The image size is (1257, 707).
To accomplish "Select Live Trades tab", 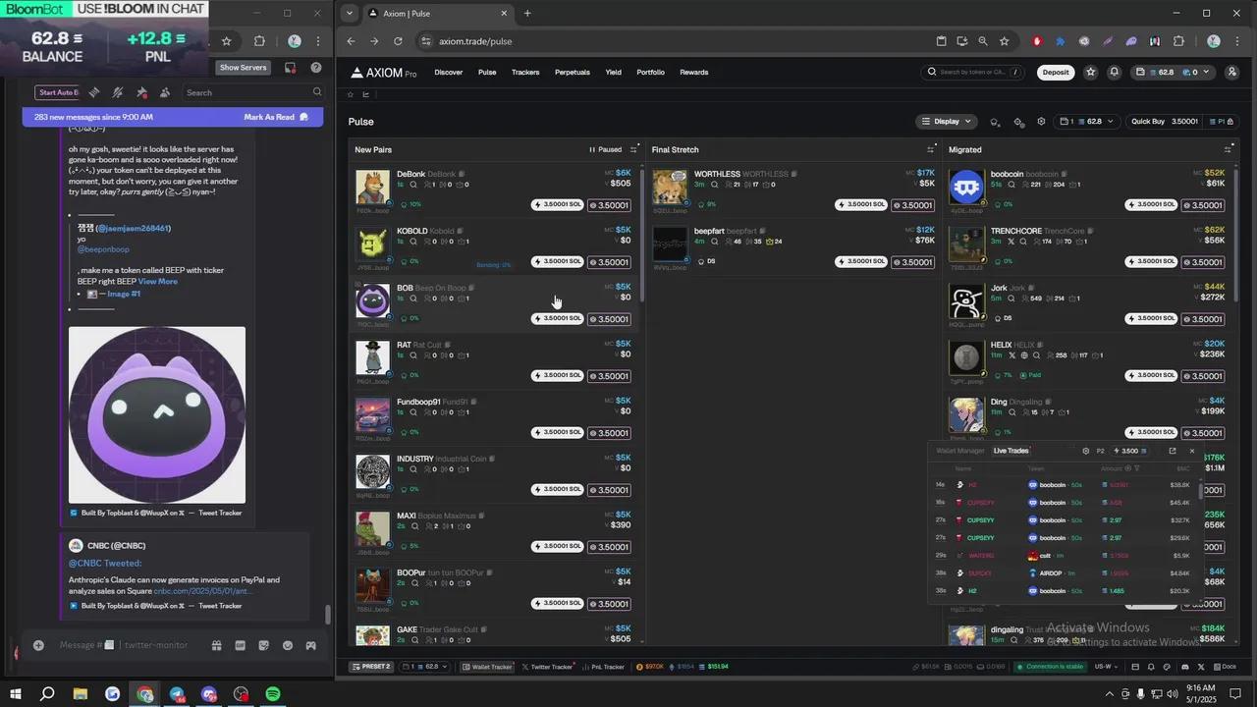I will click(x=1011, y=451).
